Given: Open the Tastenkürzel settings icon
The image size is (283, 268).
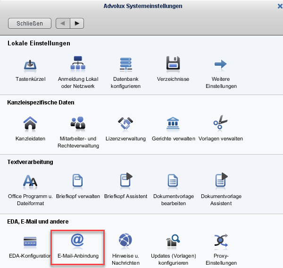Looking at the screenshot, I should (30, 65).
